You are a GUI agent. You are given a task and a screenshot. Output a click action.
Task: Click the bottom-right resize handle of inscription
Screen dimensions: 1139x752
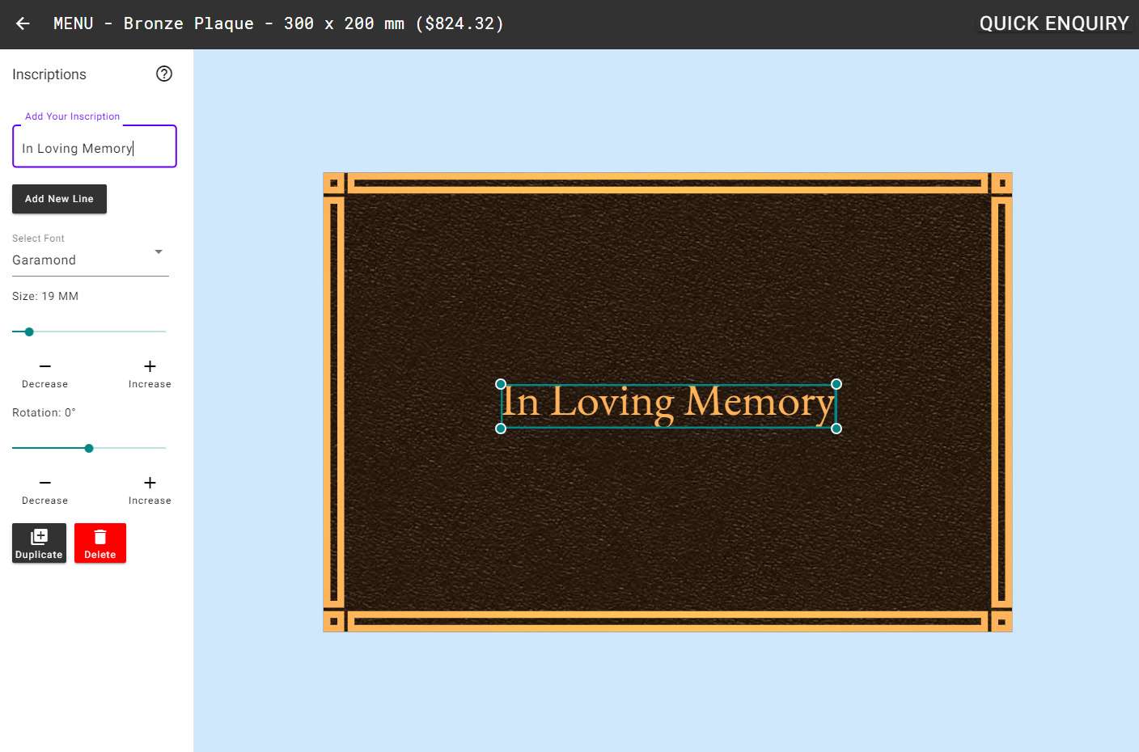click(836, 429)
